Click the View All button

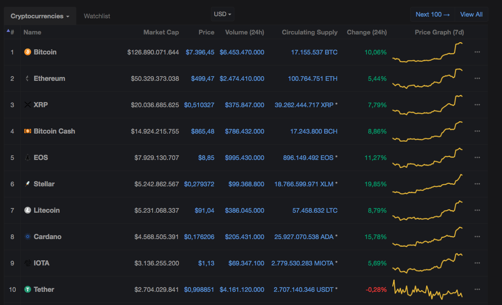click(x=471, y=14)
